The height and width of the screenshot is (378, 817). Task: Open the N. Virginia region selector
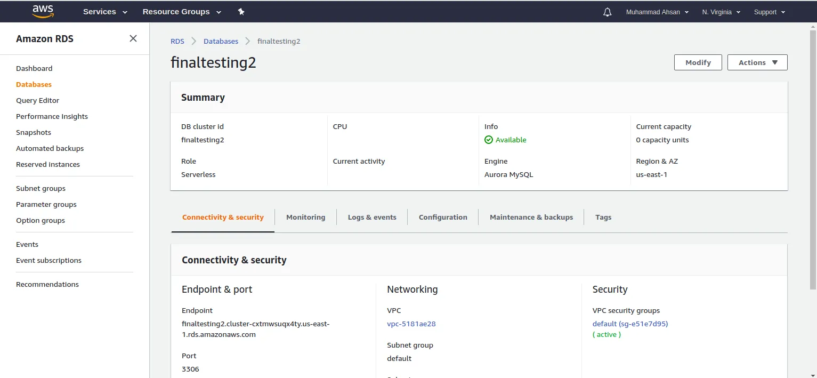[721, 12]
